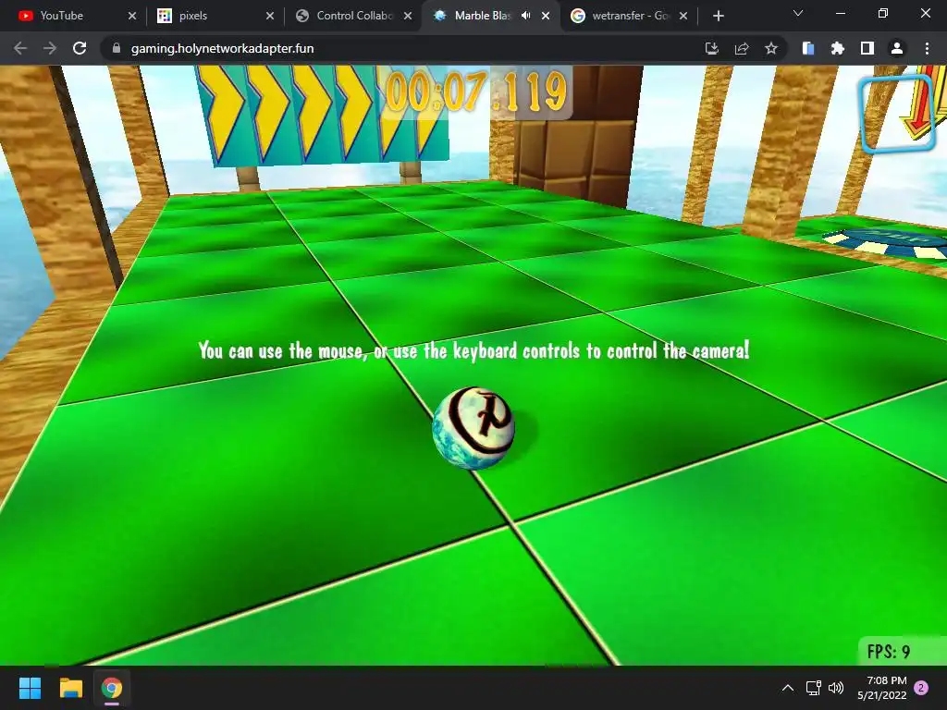947x710 pixels.
Task: Open Chrome's three-dot menu
Action: pos(927,48)
